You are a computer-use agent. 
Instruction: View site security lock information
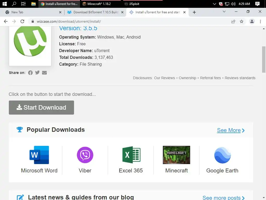pos(33,21)
